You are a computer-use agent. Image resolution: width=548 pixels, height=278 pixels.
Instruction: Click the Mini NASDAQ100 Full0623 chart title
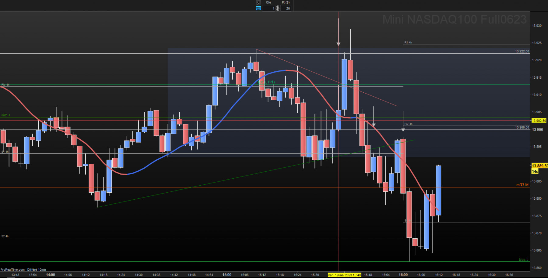(455, 20)
